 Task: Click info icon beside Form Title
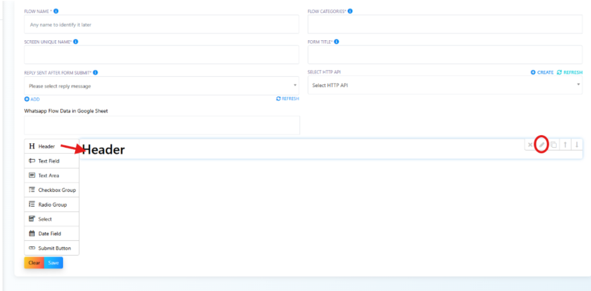tap(337, 42)
